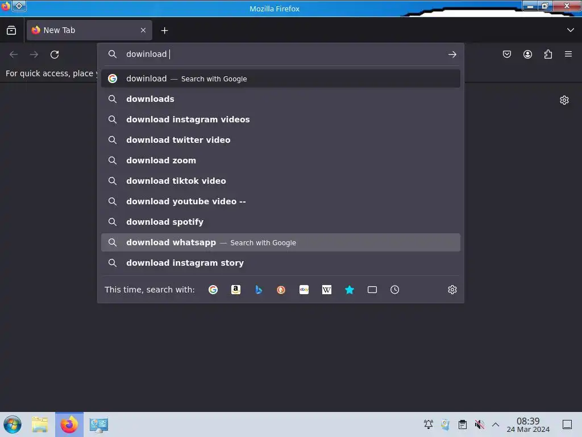The height and width of the screenshot is (437, 582).
Task: Choose 'download instagram story' suggestion
Action: coord(281,263)
